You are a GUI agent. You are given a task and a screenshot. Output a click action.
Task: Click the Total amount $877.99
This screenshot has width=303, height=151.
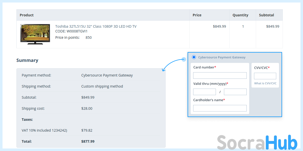[88, 141]
